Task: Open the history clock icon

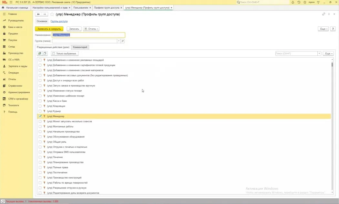Action: point(299,2)
